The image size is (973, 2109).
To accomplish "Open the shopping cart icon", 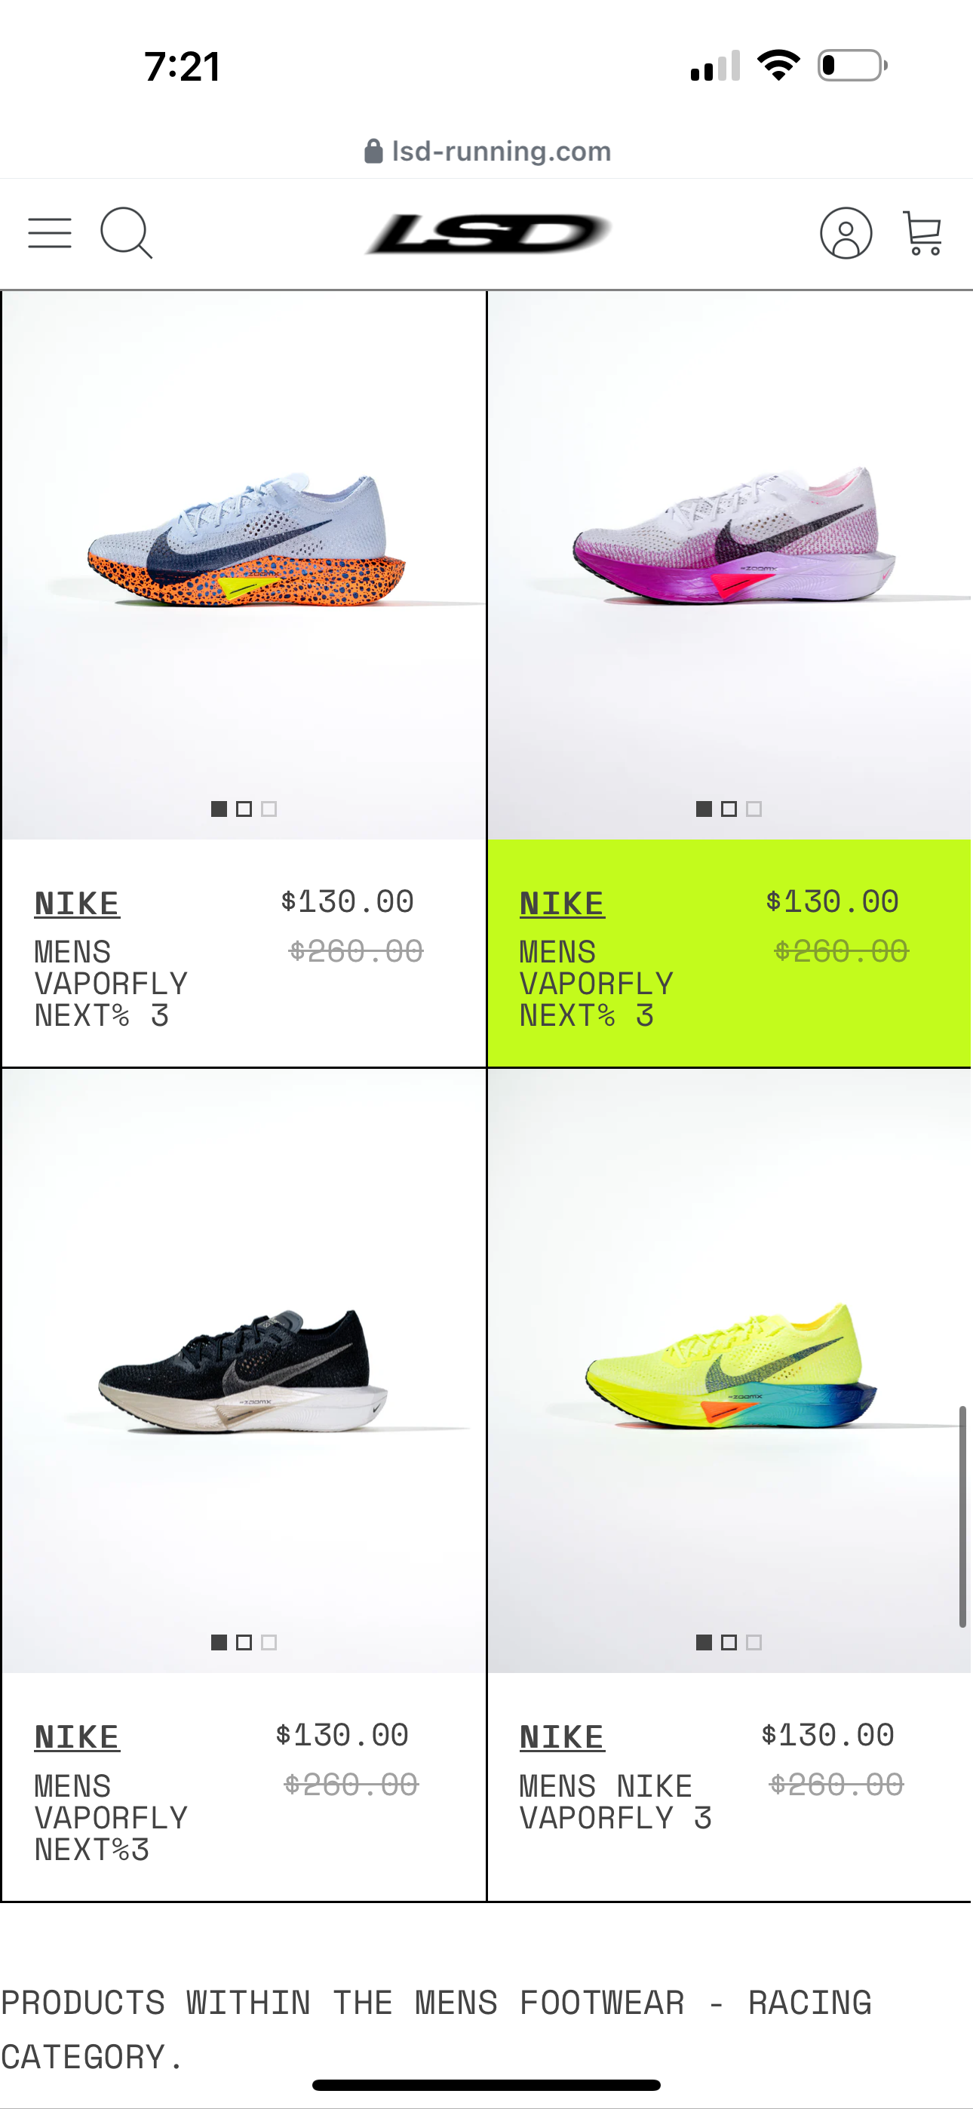I will [x=923, y=233].
